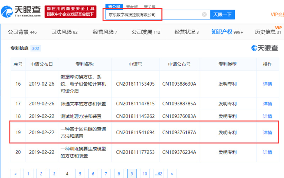Viewport: 284px width, 178px height.
Task: Go to page 10
Action: pyautogui.click(x=145, y=174)
